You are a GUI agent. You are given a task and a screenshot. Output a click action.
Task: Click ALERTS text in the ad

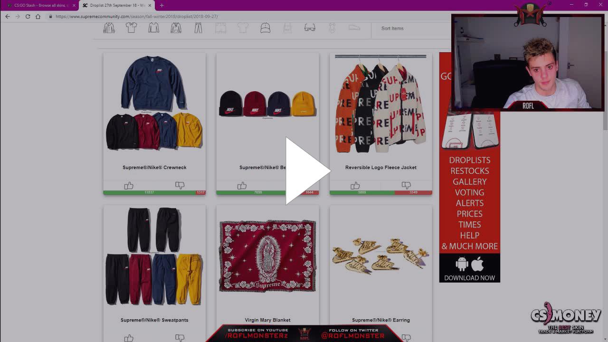click(x=469, y=203)
